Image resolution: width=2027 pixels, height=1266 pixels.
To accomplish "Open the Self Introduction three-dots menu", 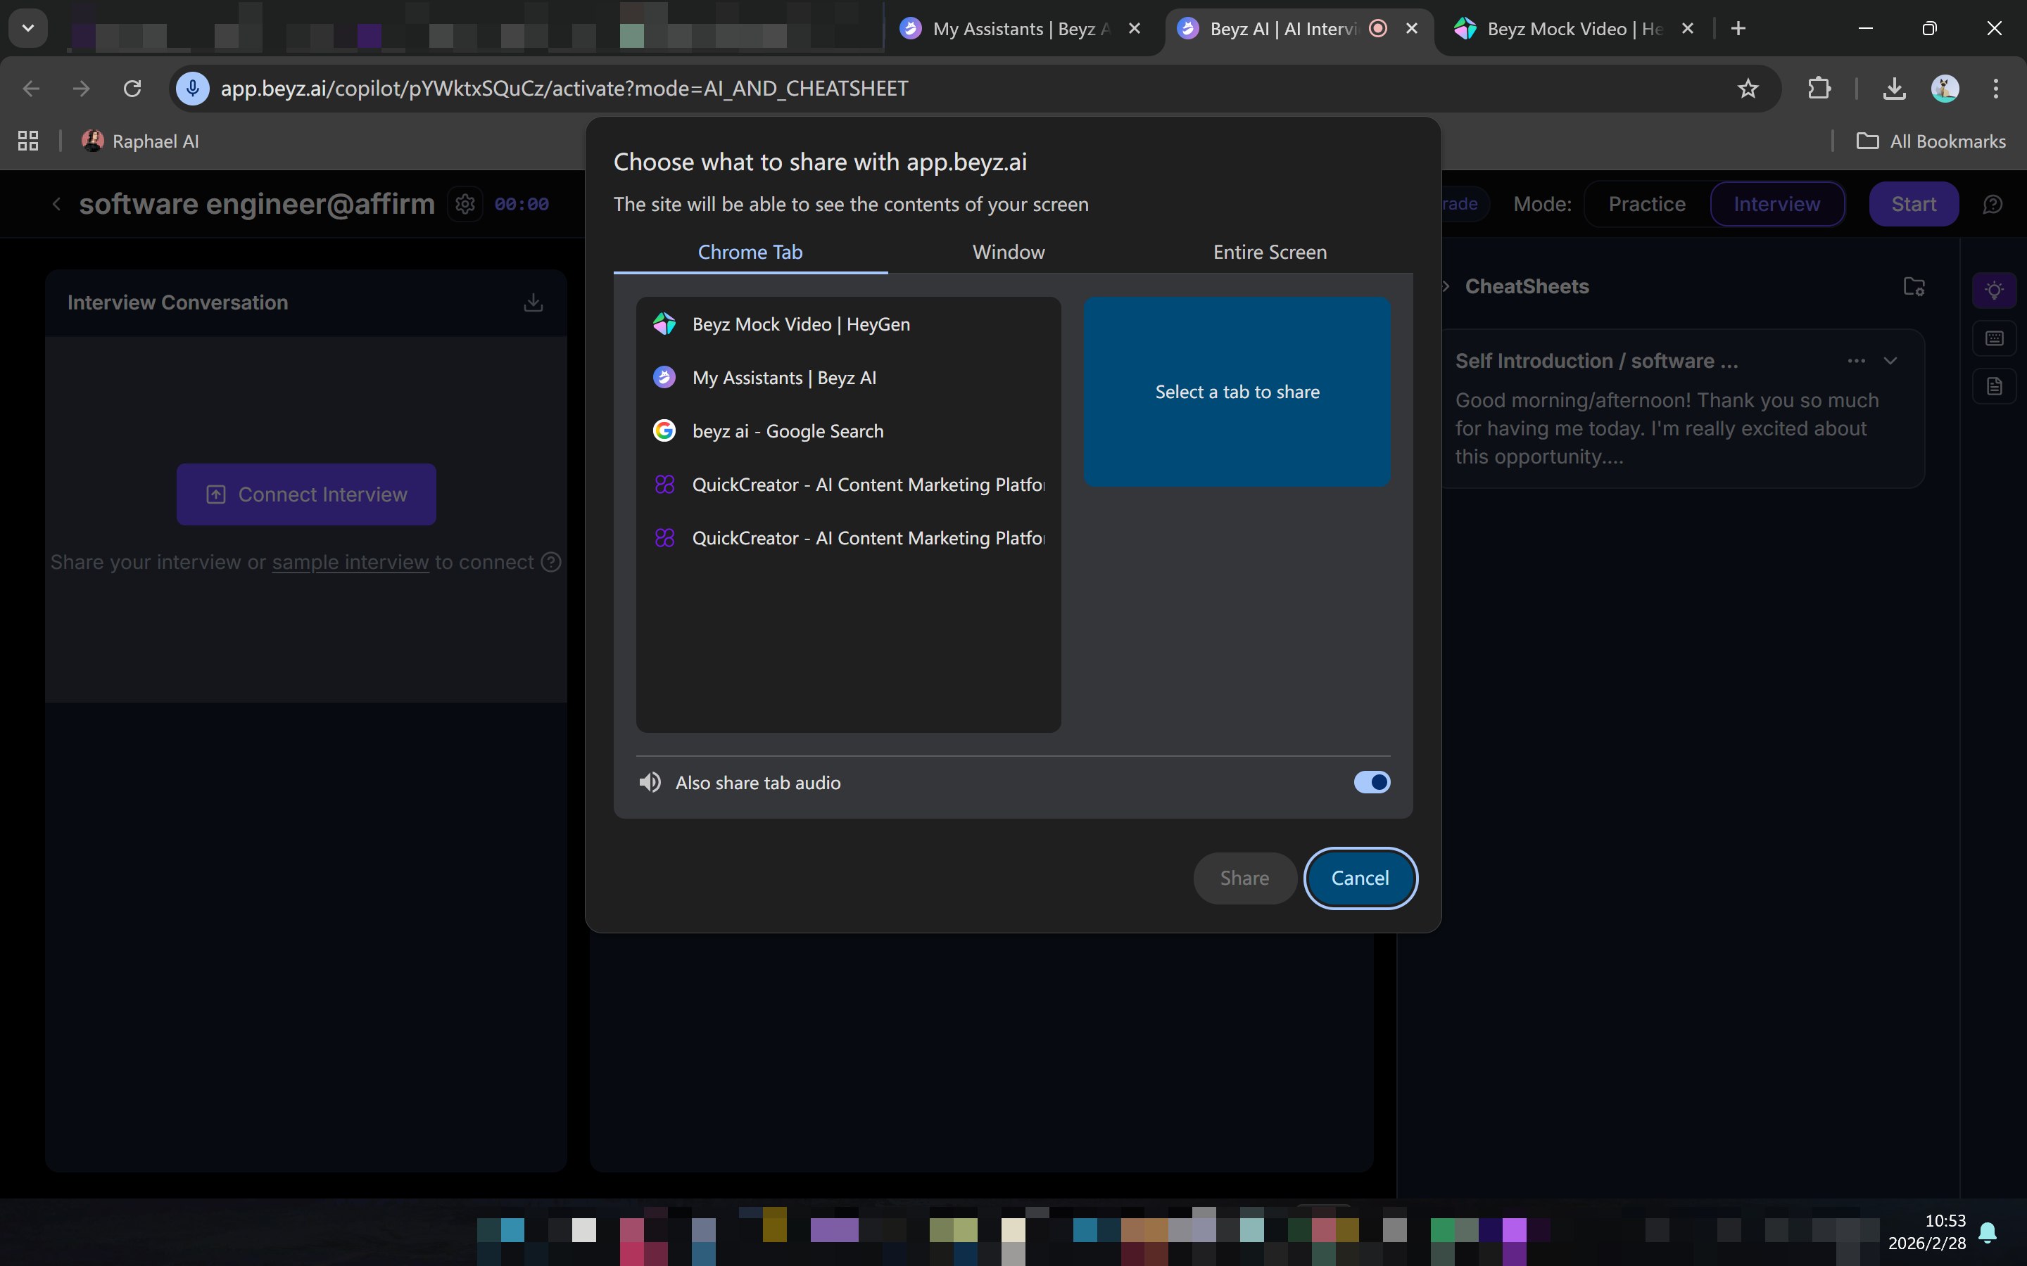I will click(x=1856, y=361).
